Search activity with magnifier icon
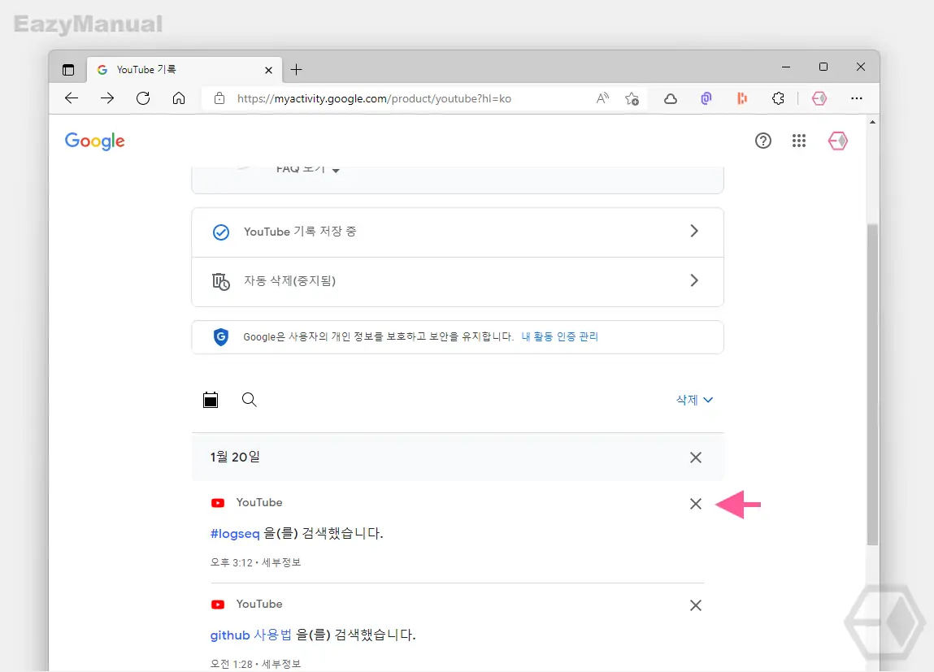Viewport: 934px width, 672px height. click(x=249, y=400)
